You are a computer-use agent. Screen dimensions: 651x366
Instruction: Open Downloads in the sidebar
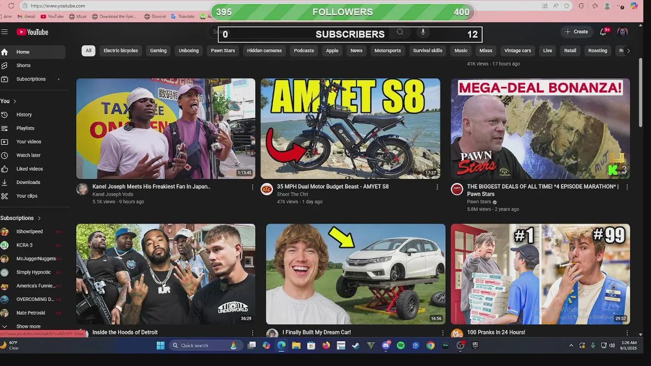coord(28,182)
